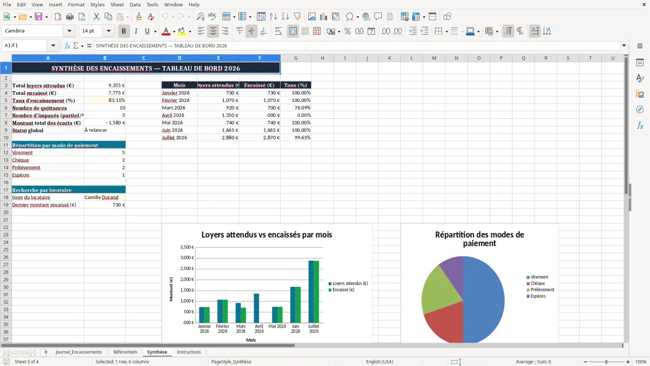Click the AutoFilter funnel icon
This screenshot has height=366, width=650.
297,17
